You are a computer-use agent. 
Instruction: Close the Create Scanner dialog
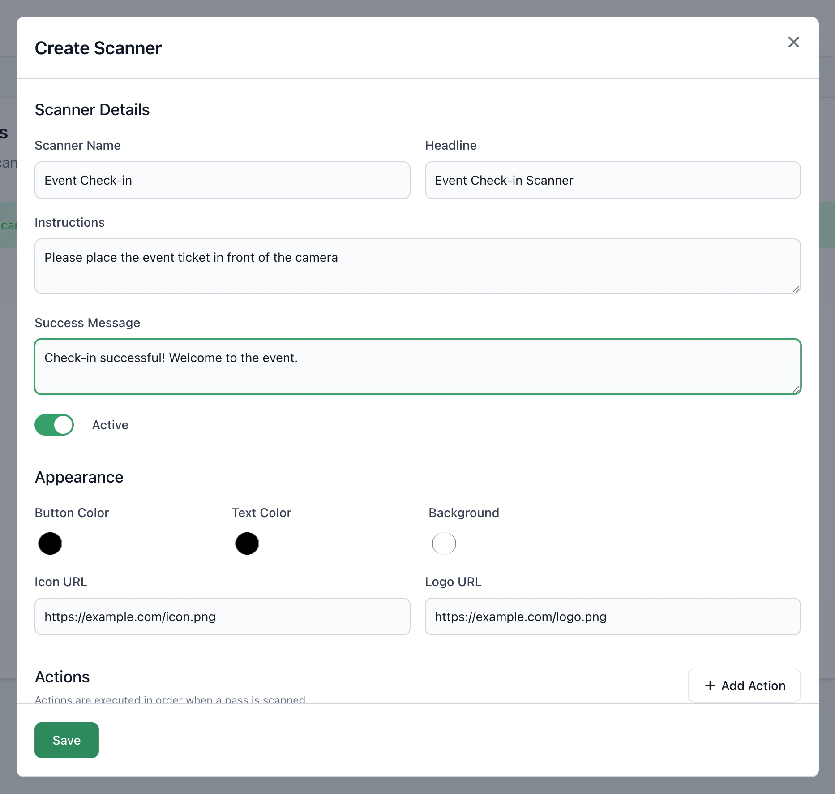(x=793, y=42)
